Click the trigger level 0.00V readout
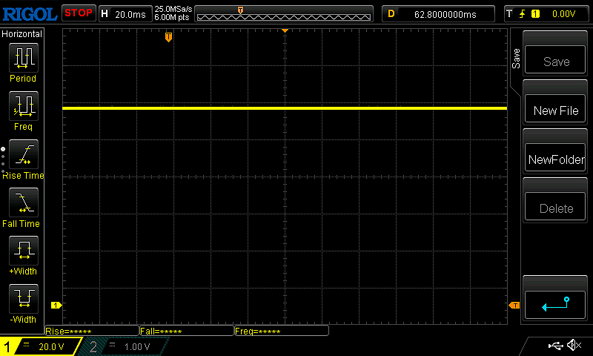The image size is (593, 356). pyautogui.click(x=563, y=14)
